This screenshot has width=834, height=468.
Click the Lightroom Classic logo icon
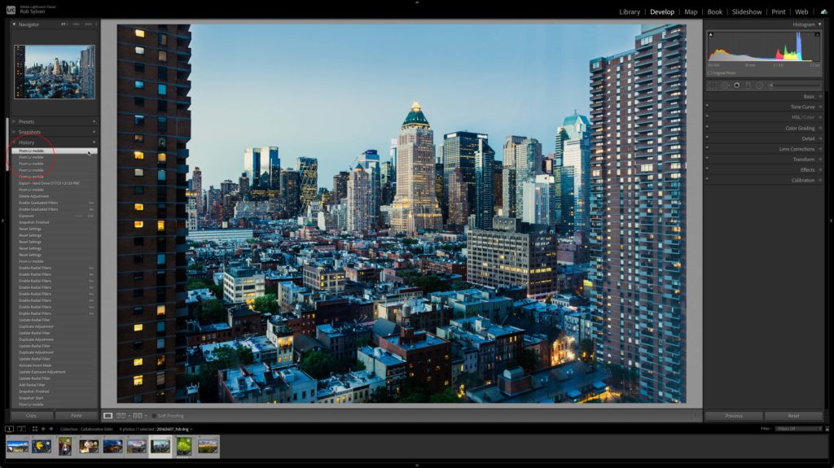tap(11, 10)
